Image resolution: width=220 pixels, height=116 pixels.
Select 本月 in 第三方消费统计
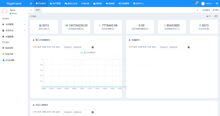pos(49,47)
